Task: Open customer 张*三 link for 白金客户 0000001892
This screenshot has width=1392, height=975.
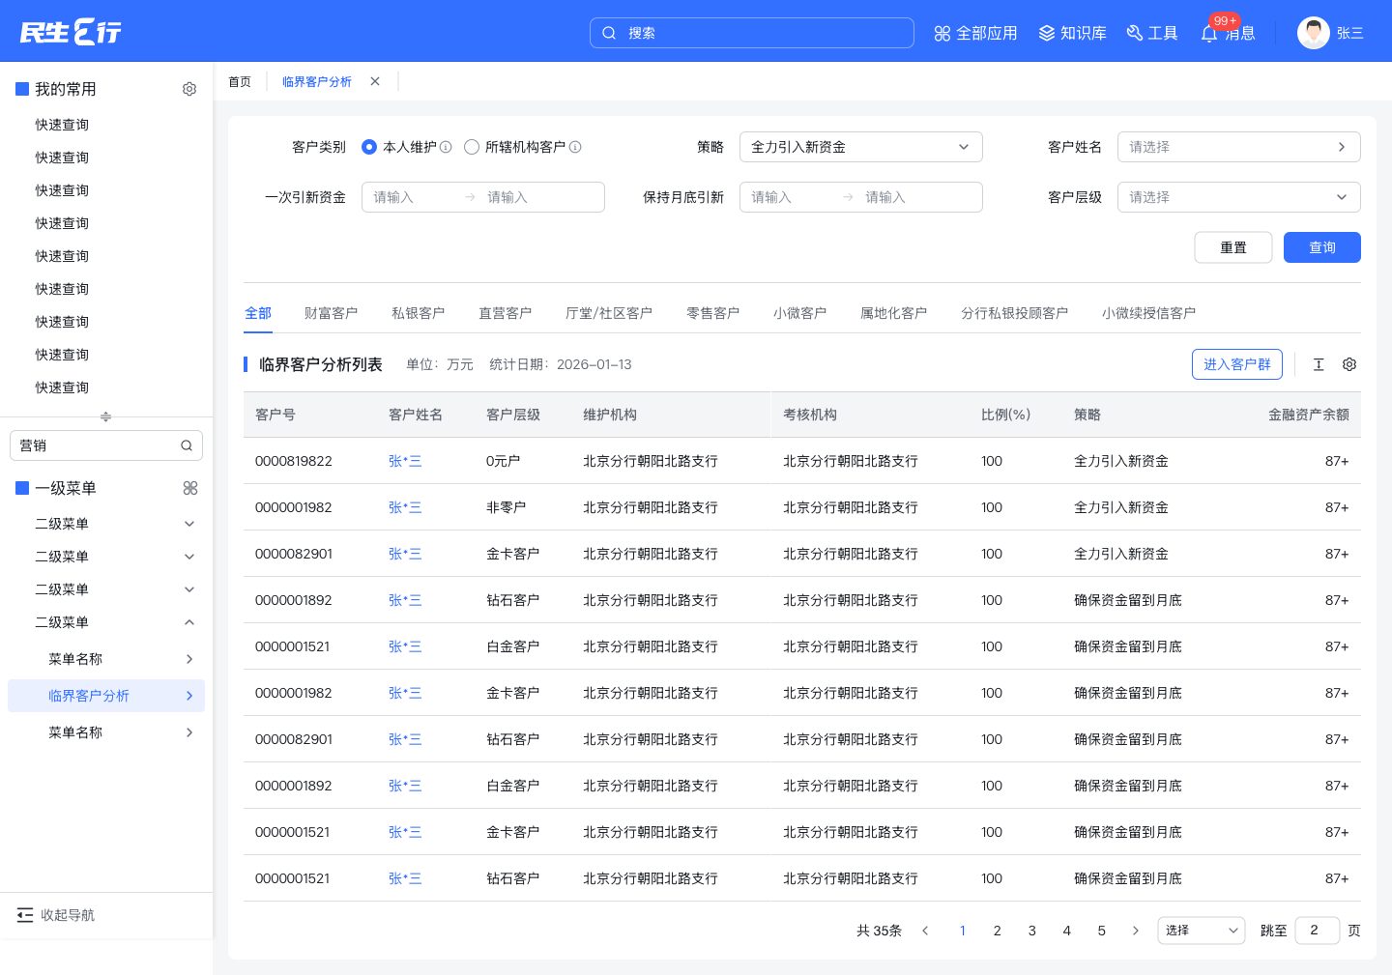Action: click(x=405, y=786)
